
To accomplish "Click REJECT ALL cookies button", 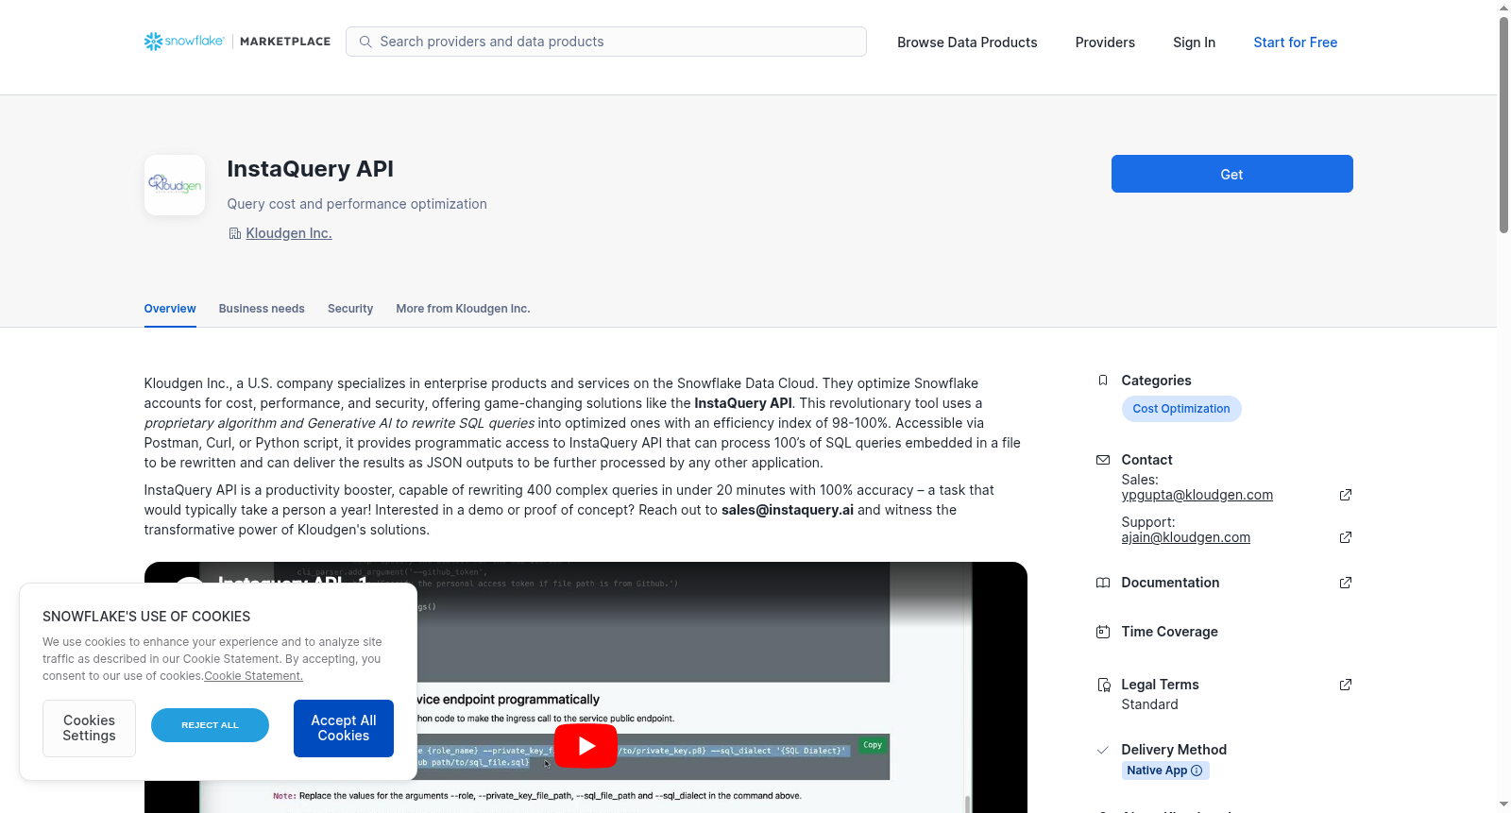I will pos(210,725).
